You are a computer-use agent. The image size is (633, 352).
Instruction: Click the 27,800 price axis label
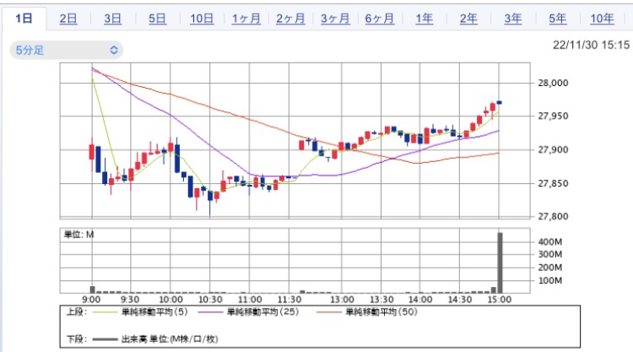(x=553, y=216)
